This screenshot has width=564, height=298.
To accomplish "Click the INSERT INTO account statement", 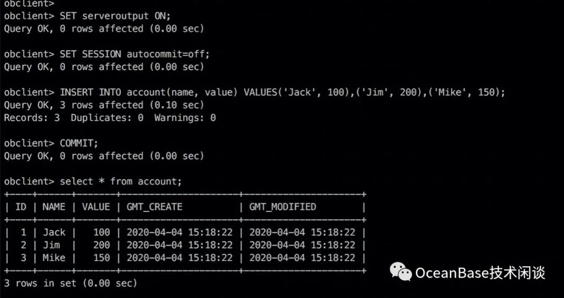I will click(283, 92).
